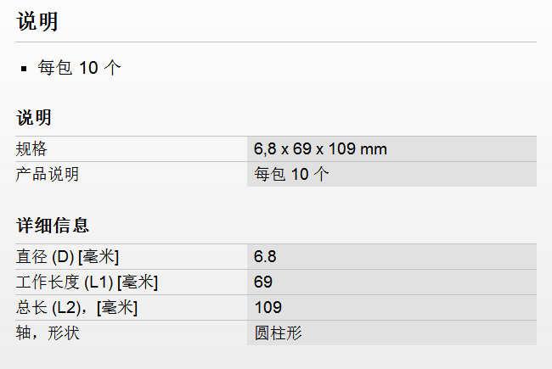Screen dimensions: 552x369
Task: Click the 产品说明 table value 每包 10 个
Action: 291,175
